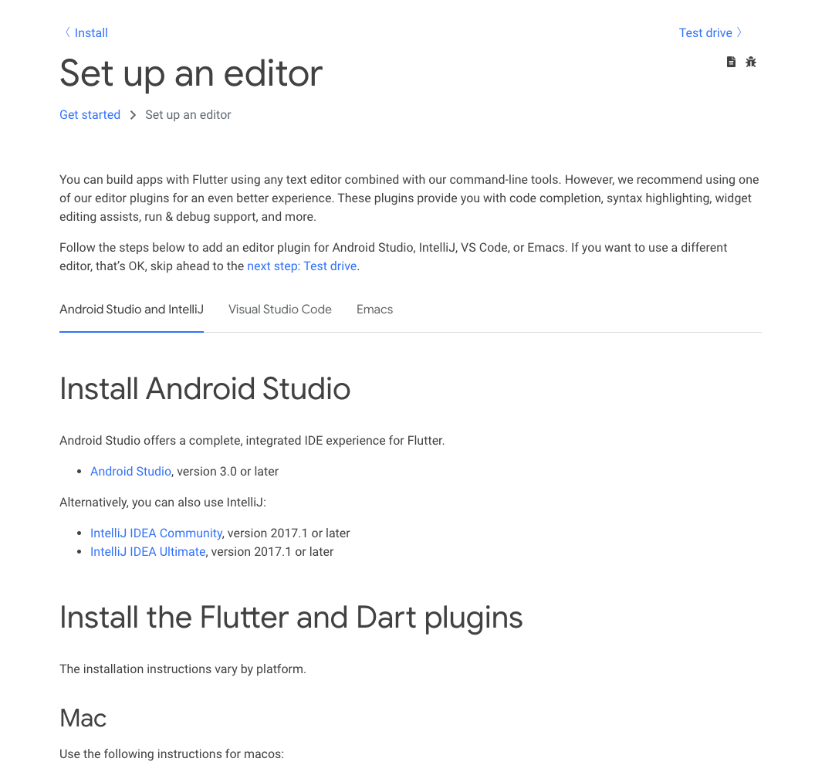This screenshot has width=815, height=772.
Task: Click the left chevron before Install
Action: [67, 32]
